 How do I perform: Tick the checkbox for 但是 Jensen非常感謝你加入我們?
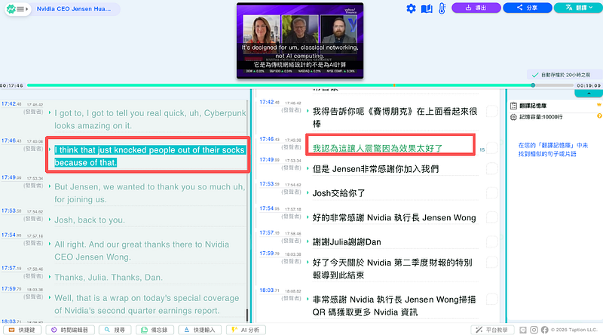[x=492, y=168]
